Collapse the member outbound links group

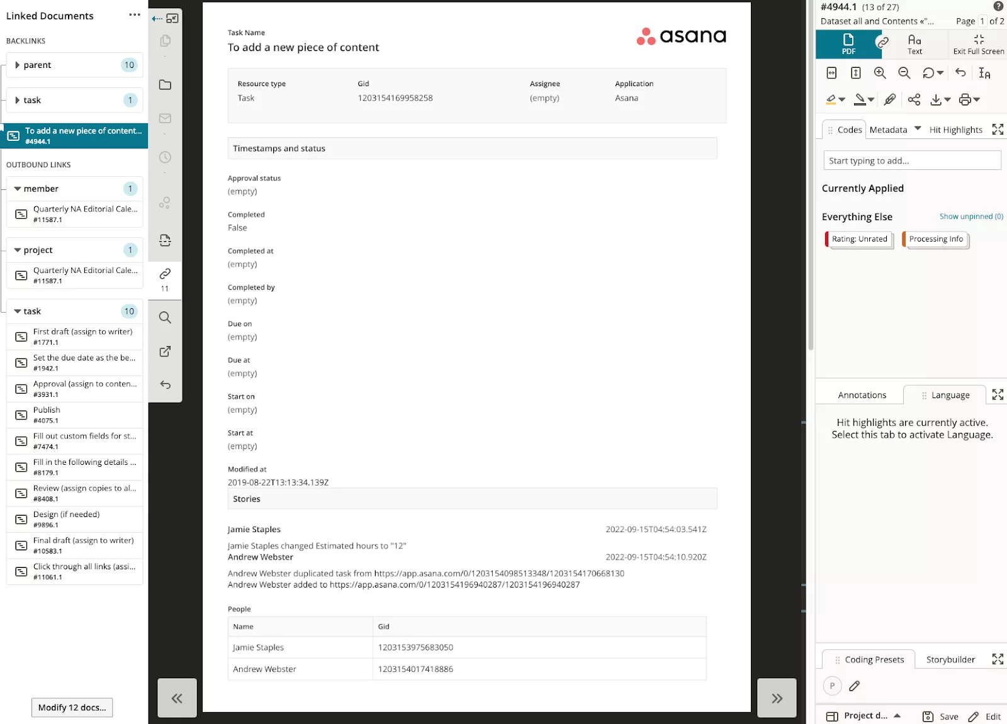[x=18, y=189]
